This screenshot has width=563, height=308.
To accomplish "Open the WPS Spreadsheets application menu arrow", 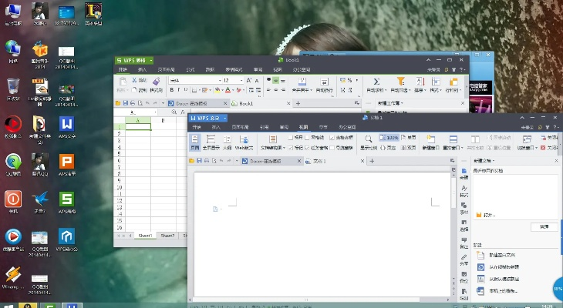I will pos(151,60).
